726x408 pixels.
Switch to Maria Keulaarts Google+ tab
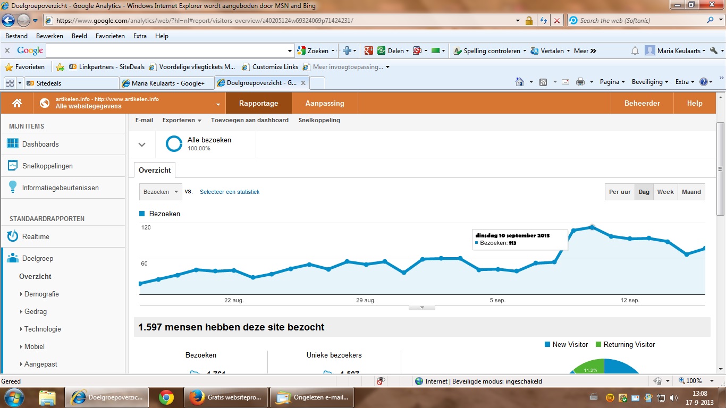tap(167, 83)
